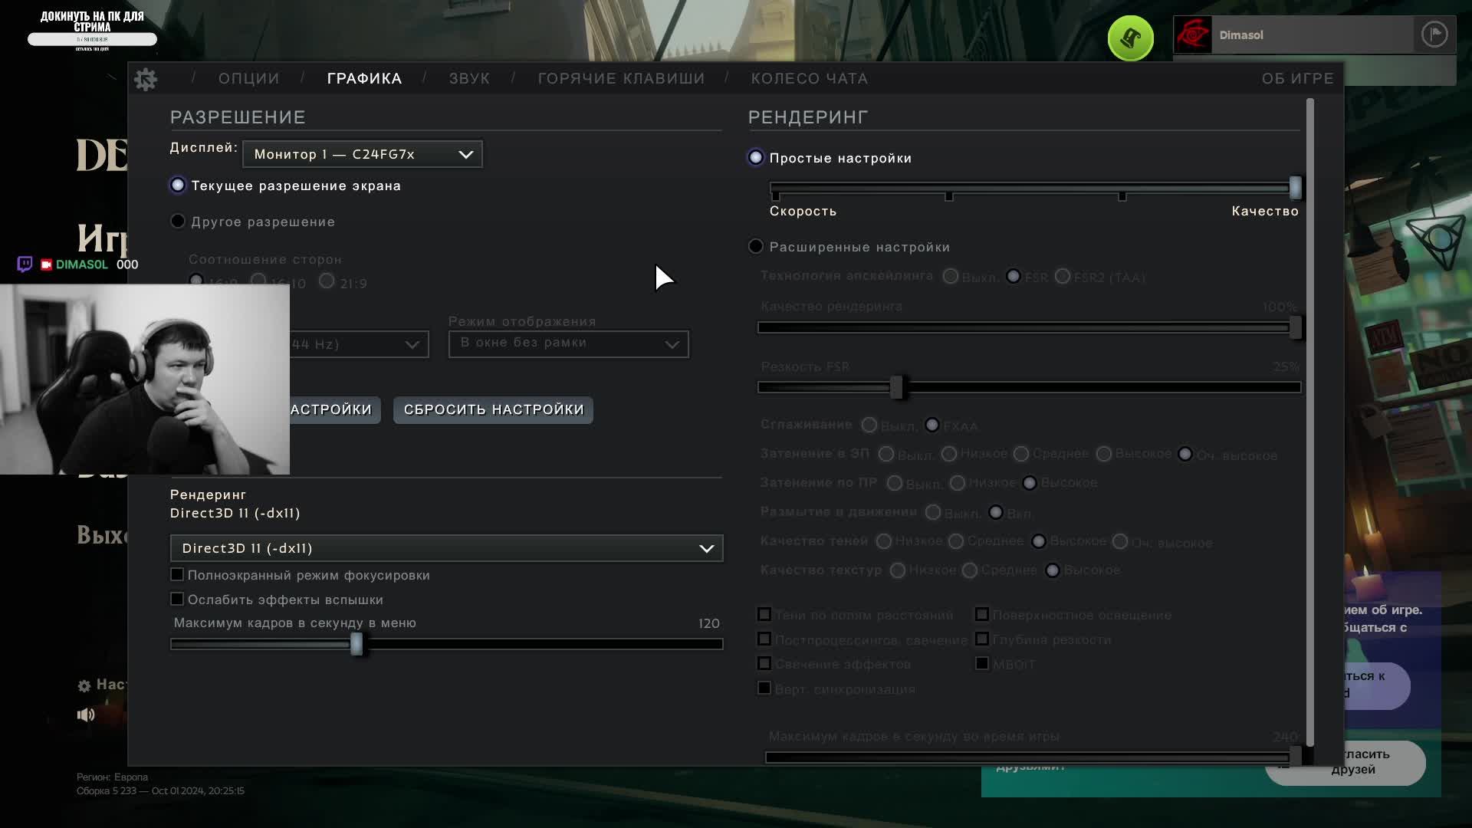1472x828 pixels.
Task: Open the ОБ ИГРЕ link
Action: pos(1297,79)
